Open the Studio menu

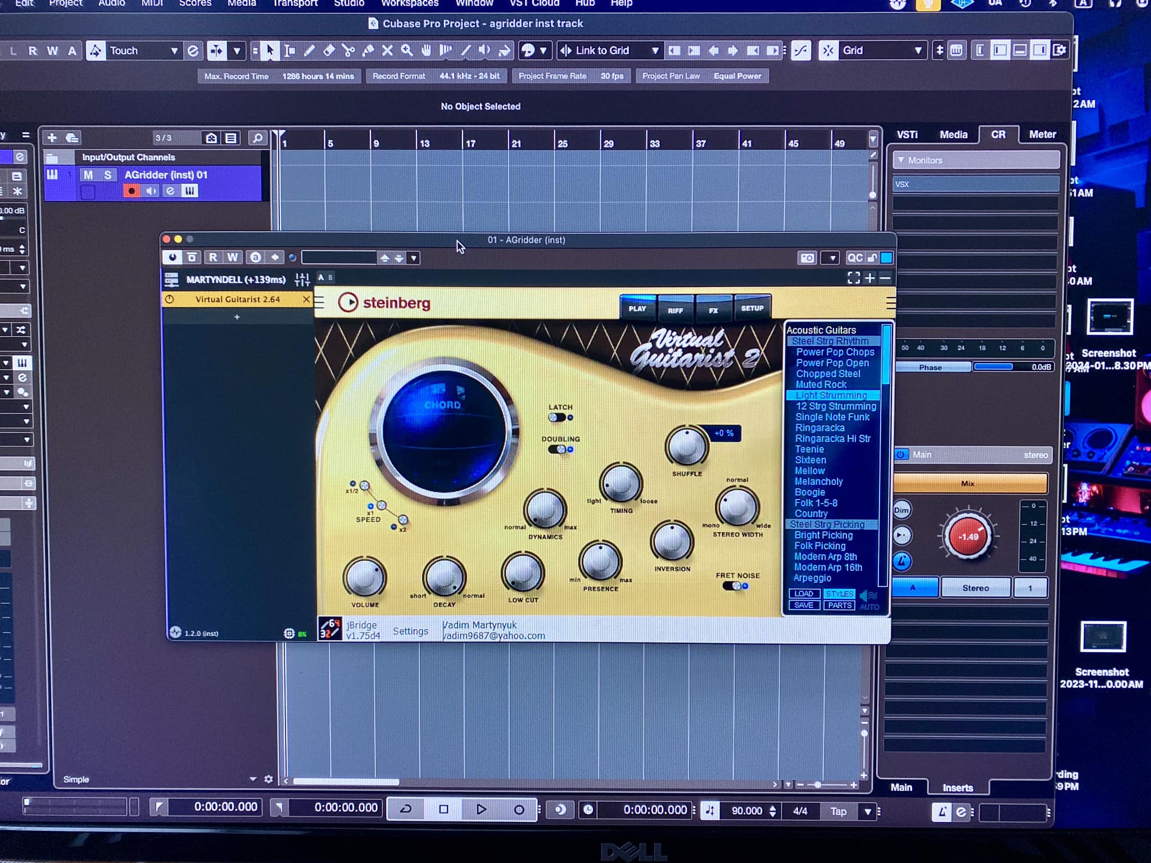tap(349, 3)
